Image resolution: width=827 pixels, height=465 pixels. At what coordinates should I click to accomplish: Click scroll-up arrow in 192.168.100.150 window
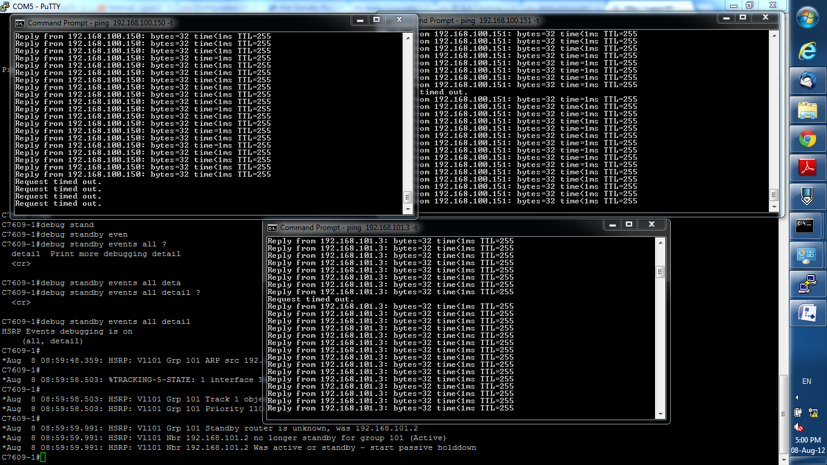tap(408, 37)
